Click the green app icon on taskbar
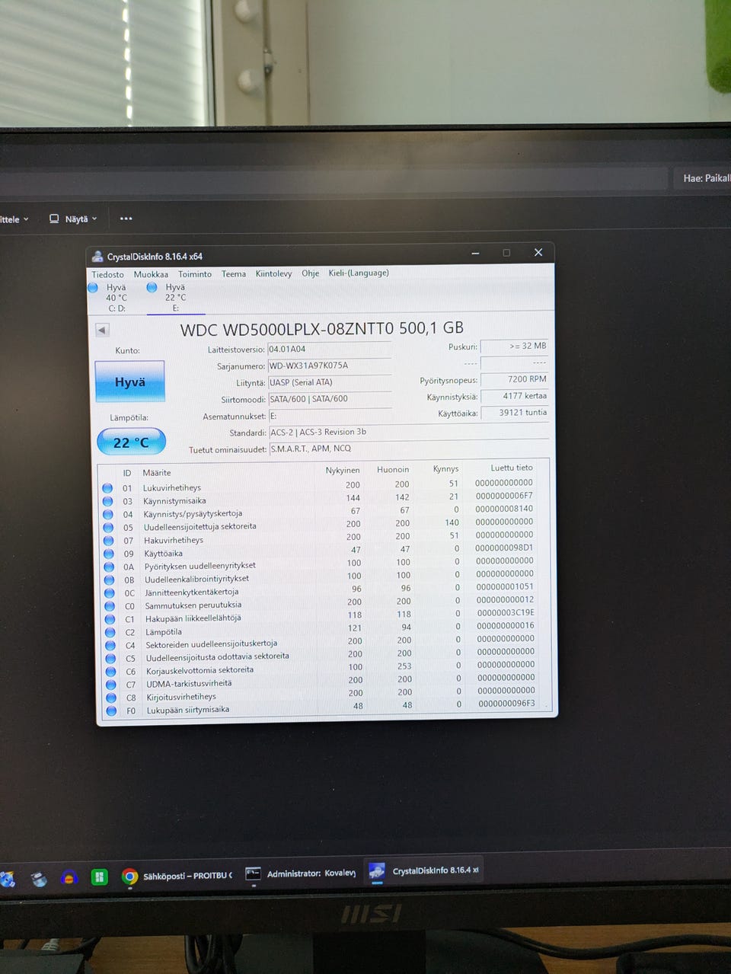This screenshot has width=731, height=974. pyautogui.click(x=99, y=877)
